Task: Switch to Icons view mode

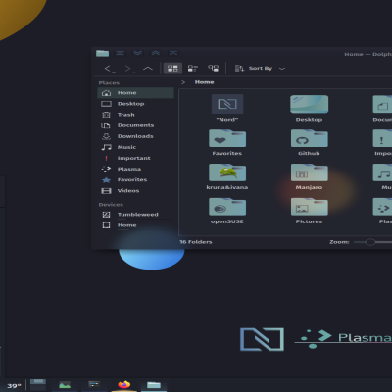Action: [x=172, y=68]
